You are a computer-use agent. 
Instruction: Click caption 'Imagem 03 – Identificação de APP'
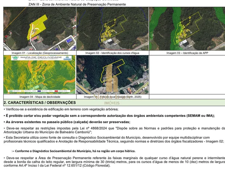tap(187, 53)
